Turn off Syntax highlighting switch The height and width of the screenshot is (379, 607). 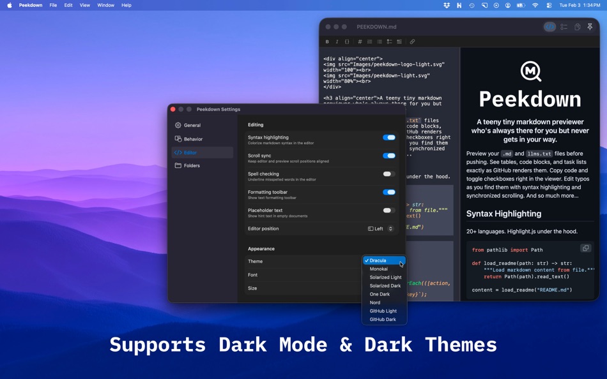(x=388, y=138)
